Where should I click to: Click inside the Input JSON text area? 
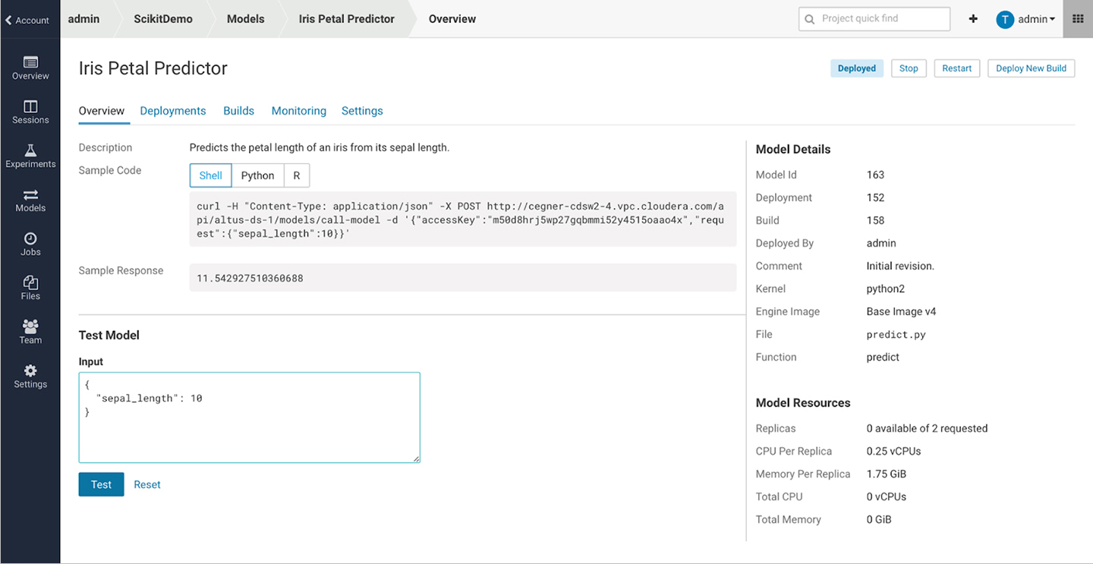tap(250, 417)
